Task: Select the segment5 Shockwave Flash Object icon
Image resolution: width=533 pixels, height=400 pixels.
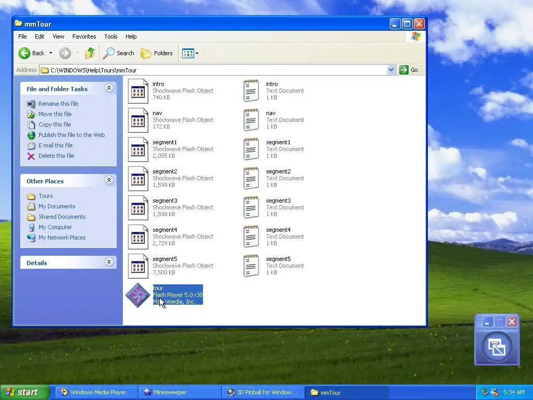Action: [x=138, y=266]
